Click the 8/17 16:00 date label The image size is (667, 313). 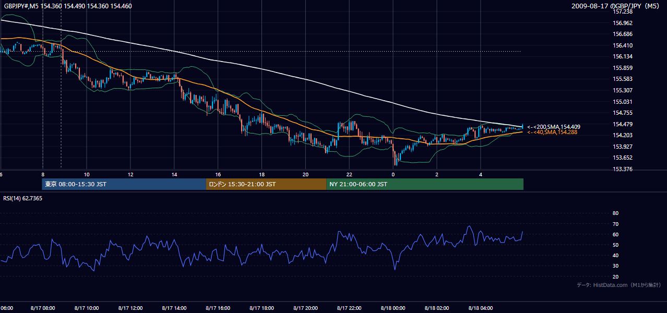218,308
